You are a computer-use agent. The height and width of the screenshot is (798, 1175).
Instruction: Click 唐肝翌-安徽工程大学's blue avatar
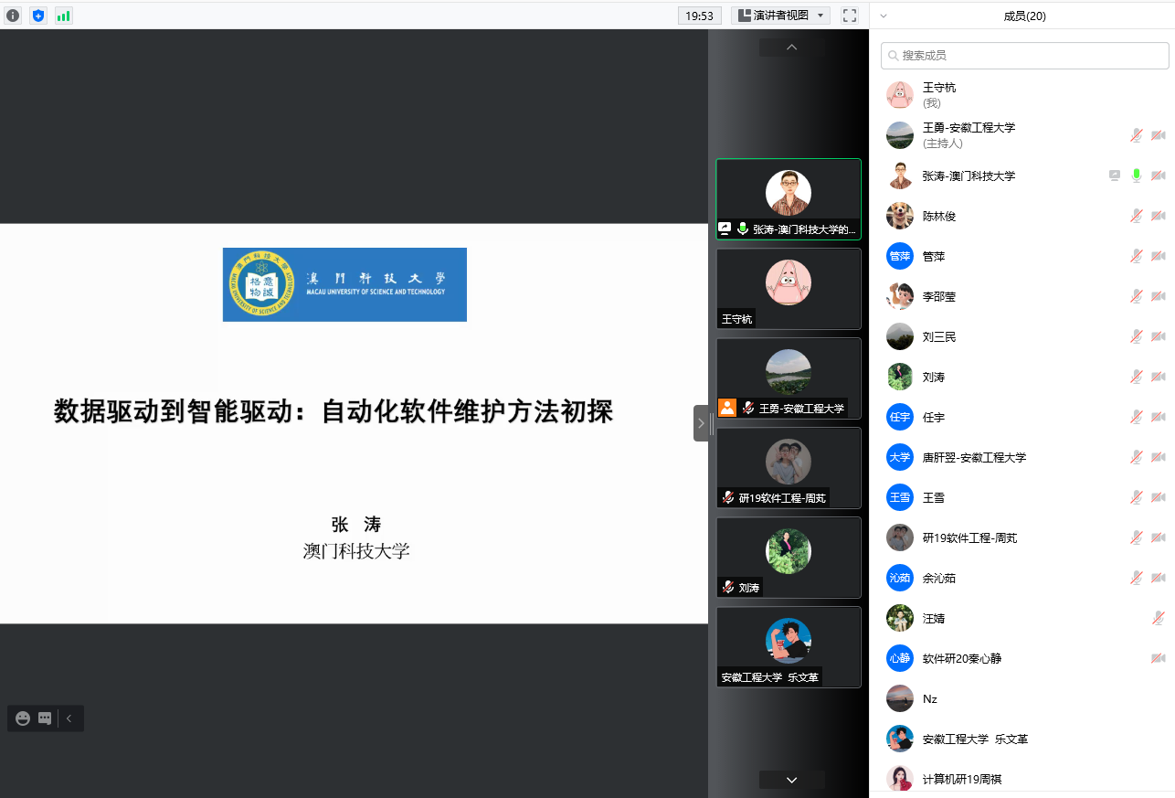click(x=900, y=457)
